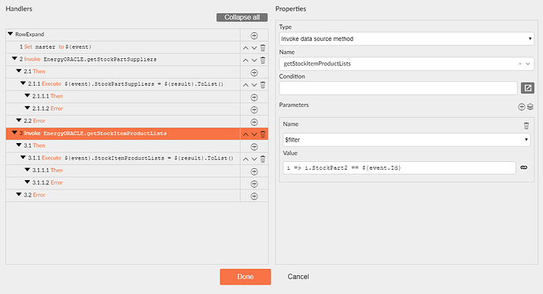This screenshot has width=543, height=294.
Task: Move row 3 Invoke getStockItemProductLists down
Action: pyautogui.click(x=254, y=134)
